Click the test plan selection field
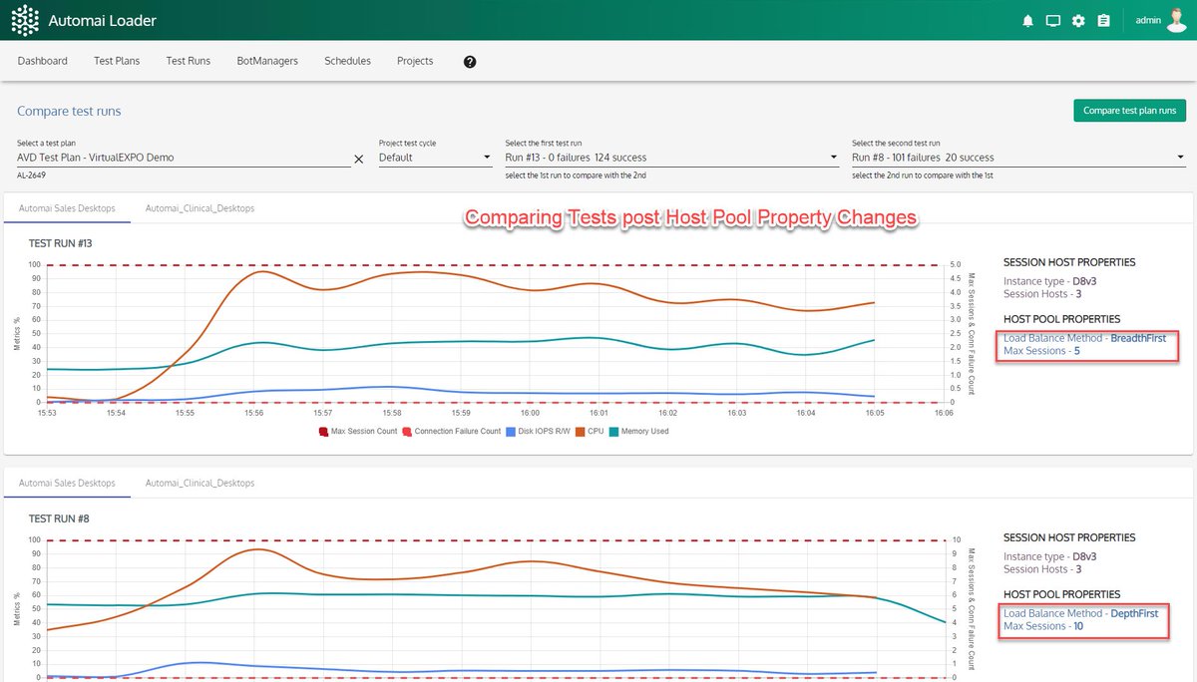The height and width of the screenshot is (682, 1197). 184,158
